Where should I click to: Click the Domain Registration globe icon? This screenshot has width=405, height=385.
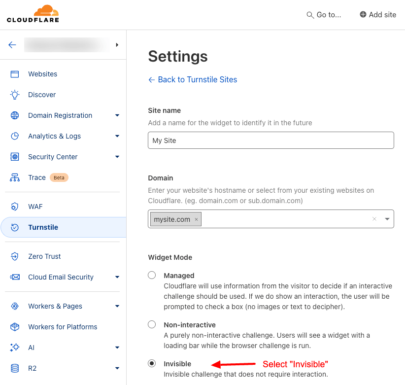[15, 115]
